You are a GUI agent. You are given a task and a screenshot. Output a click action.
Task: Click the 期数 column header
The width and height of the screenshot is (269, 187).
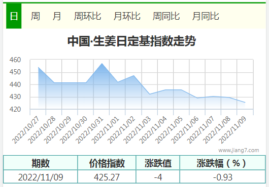point(41,163)
